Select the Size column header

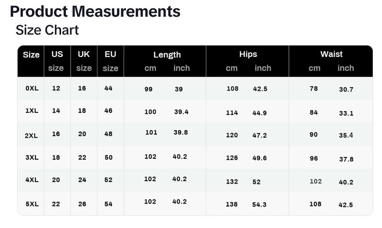pyautogui.click(x=31, y=54)
